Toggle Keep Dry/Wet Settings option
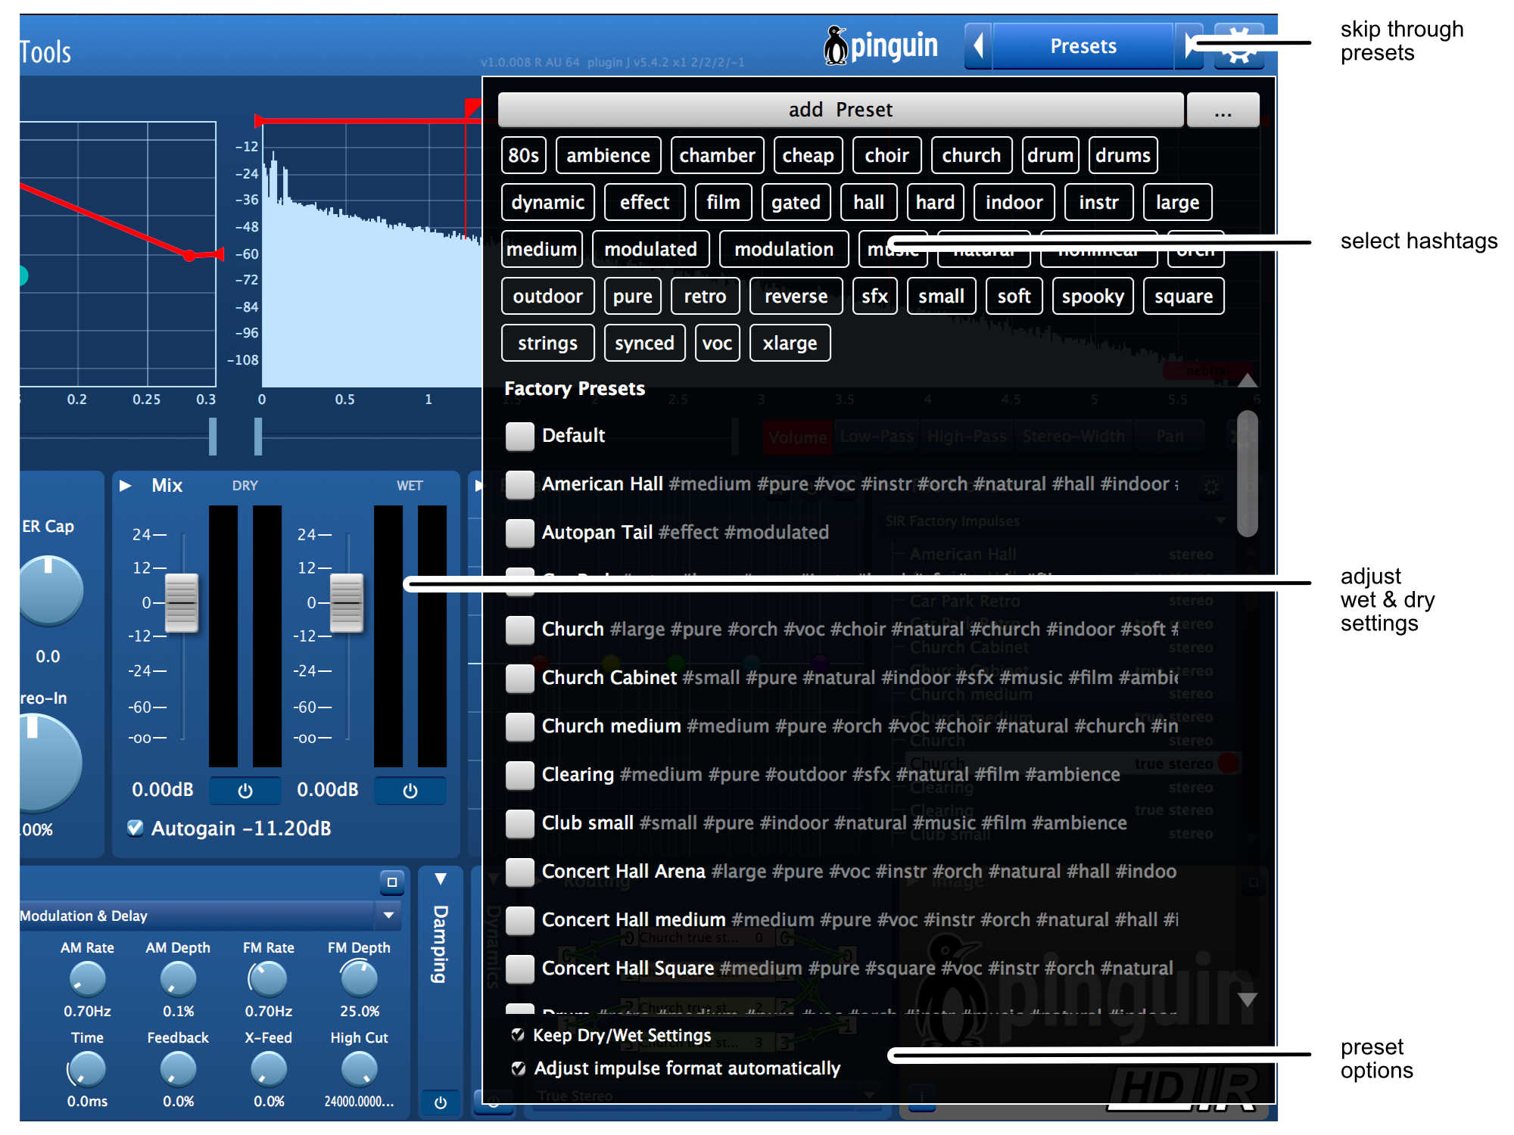 519,1035
